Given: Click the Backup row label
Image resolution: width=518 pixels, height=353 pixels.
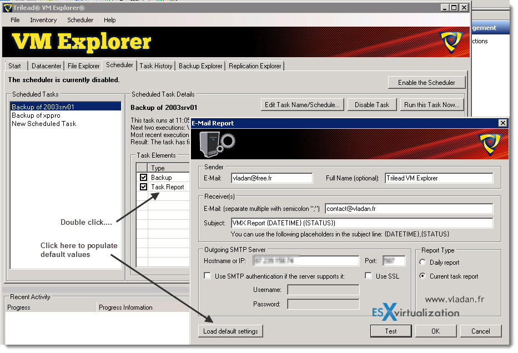Looking at the screenshot, I should [162, 177].
